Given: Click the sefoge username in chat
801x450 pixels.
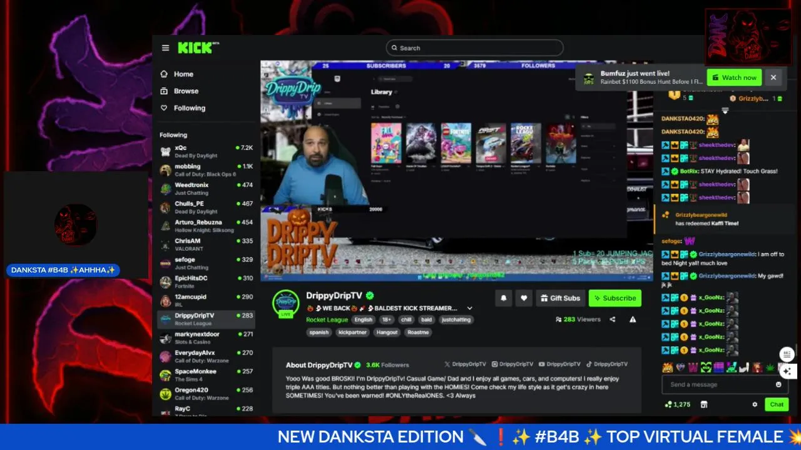Looking at the screenshot, I should [671, 241].
